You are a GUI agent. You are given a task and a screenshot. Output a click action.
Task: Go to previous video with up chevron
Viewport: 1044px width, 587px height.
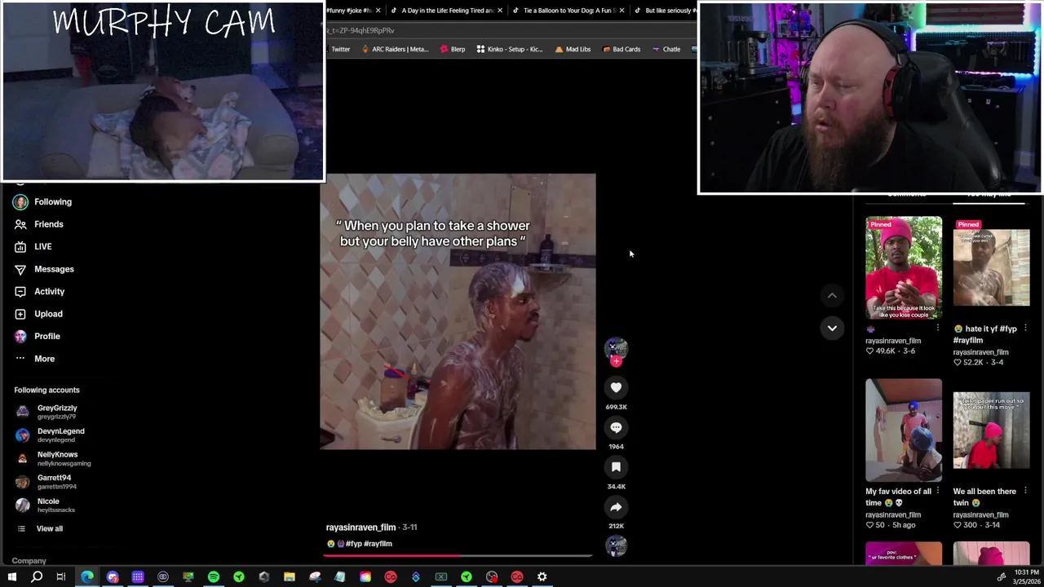832,295
